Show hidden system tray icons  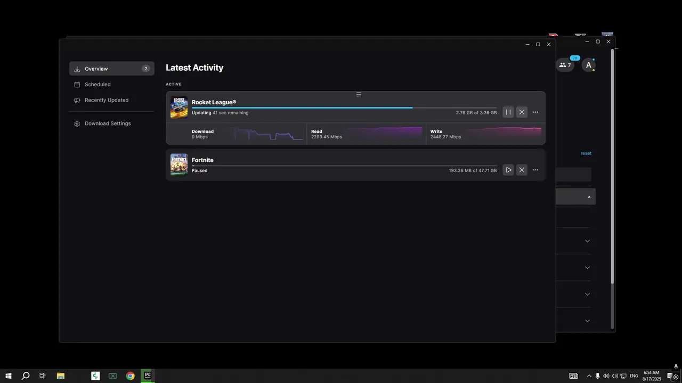pyautogui.click(x=589, y=376)
